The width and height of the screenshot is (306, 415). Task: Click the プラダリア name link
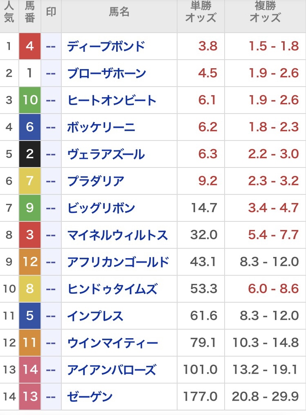tap(96, 181)
